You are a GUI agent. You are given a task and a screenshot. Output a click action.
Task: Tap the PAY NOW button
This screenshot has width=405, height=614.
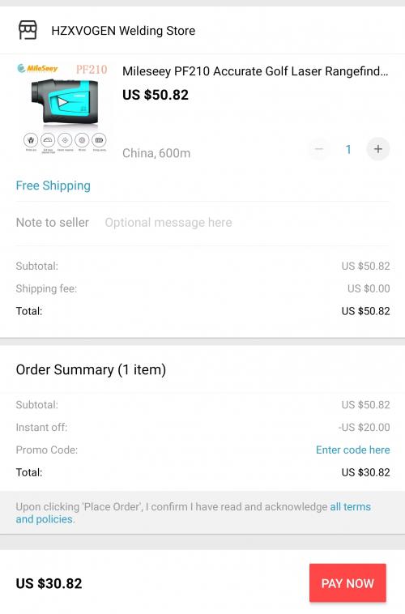coord(347,583)
